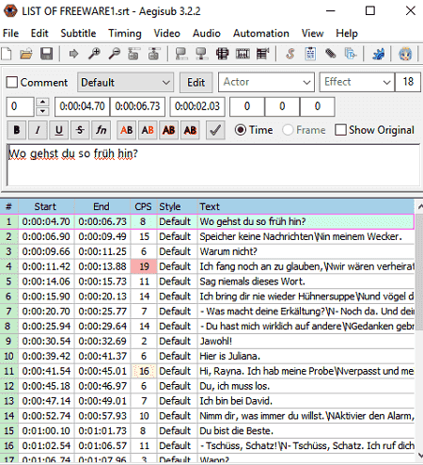The height and width of the screenshot is (465, 423).
Task: Pick the outline color AB button
Action: pyautogui.click(x=168, y=130)
